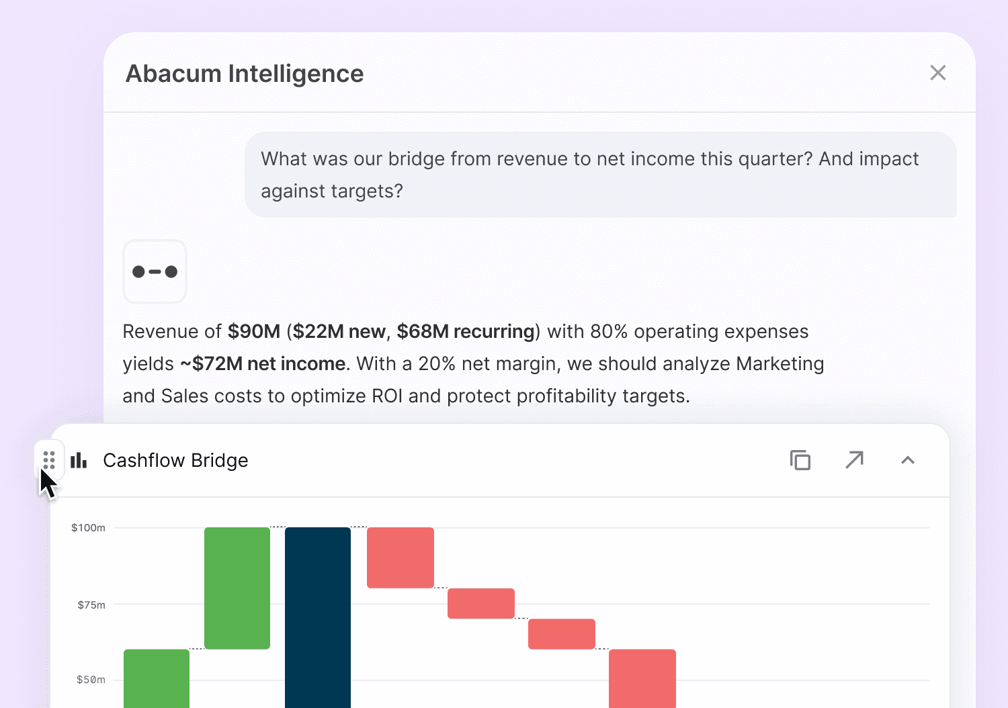Select the tallest navy waterfall bar
Viewport: 1008px width, 708px height.
pos(318,618)
